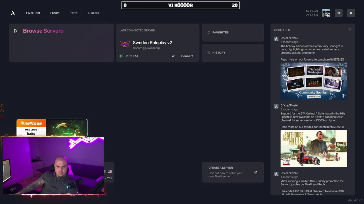This screenshot has height=204, width=364.
Task: Open the History panel
Action: [x=233, y=53]
